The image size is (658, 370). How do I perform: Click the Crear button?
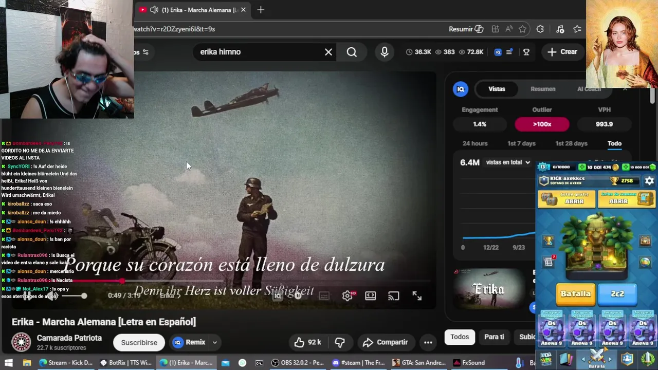pyautogui.click(x=562, y=52)
